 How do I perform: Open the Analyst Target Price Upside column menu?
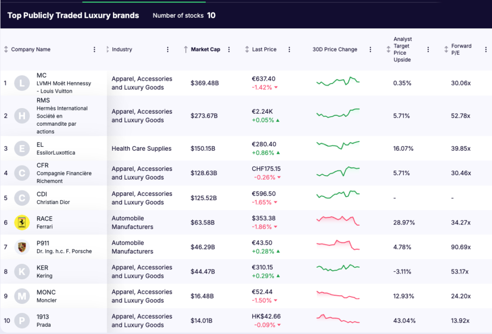428,49
